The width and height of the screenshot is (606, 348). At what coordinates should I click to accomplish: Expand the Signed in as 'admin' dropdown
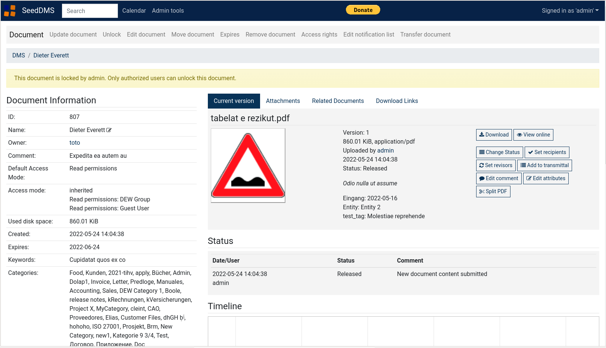(x=570, y=11)
